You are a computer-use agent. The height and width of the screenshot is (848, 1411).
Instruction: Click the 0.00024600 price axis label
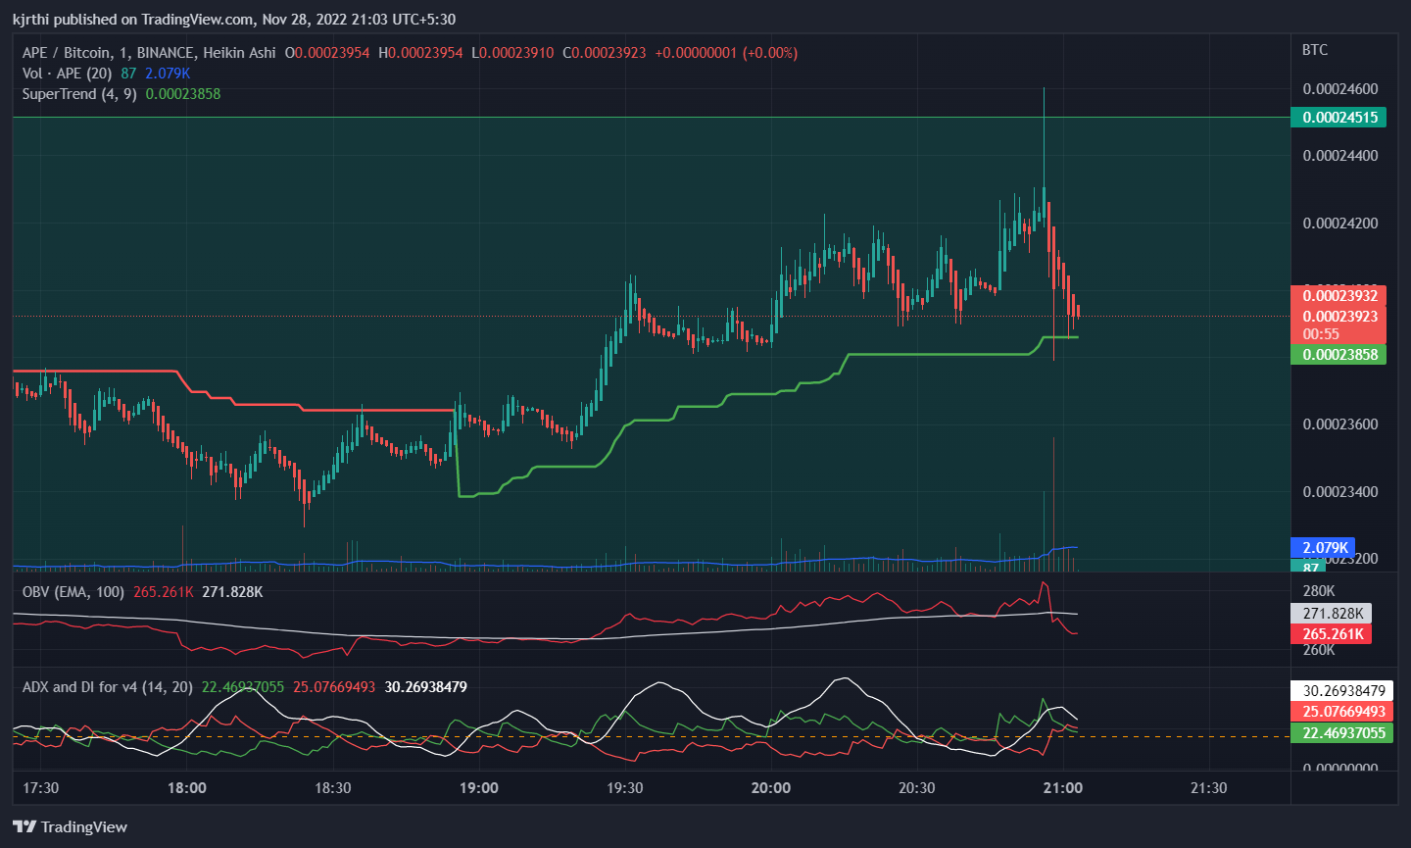coord(1340,89)
